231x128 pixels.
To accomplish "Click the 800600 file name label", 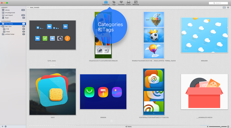I will (x=103, y=117).
